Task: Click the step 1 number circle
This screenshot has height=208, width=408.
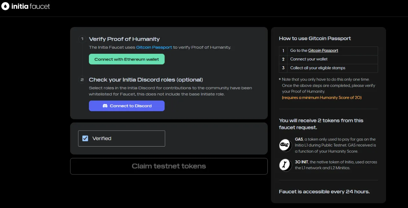Action: click(82, 39)
